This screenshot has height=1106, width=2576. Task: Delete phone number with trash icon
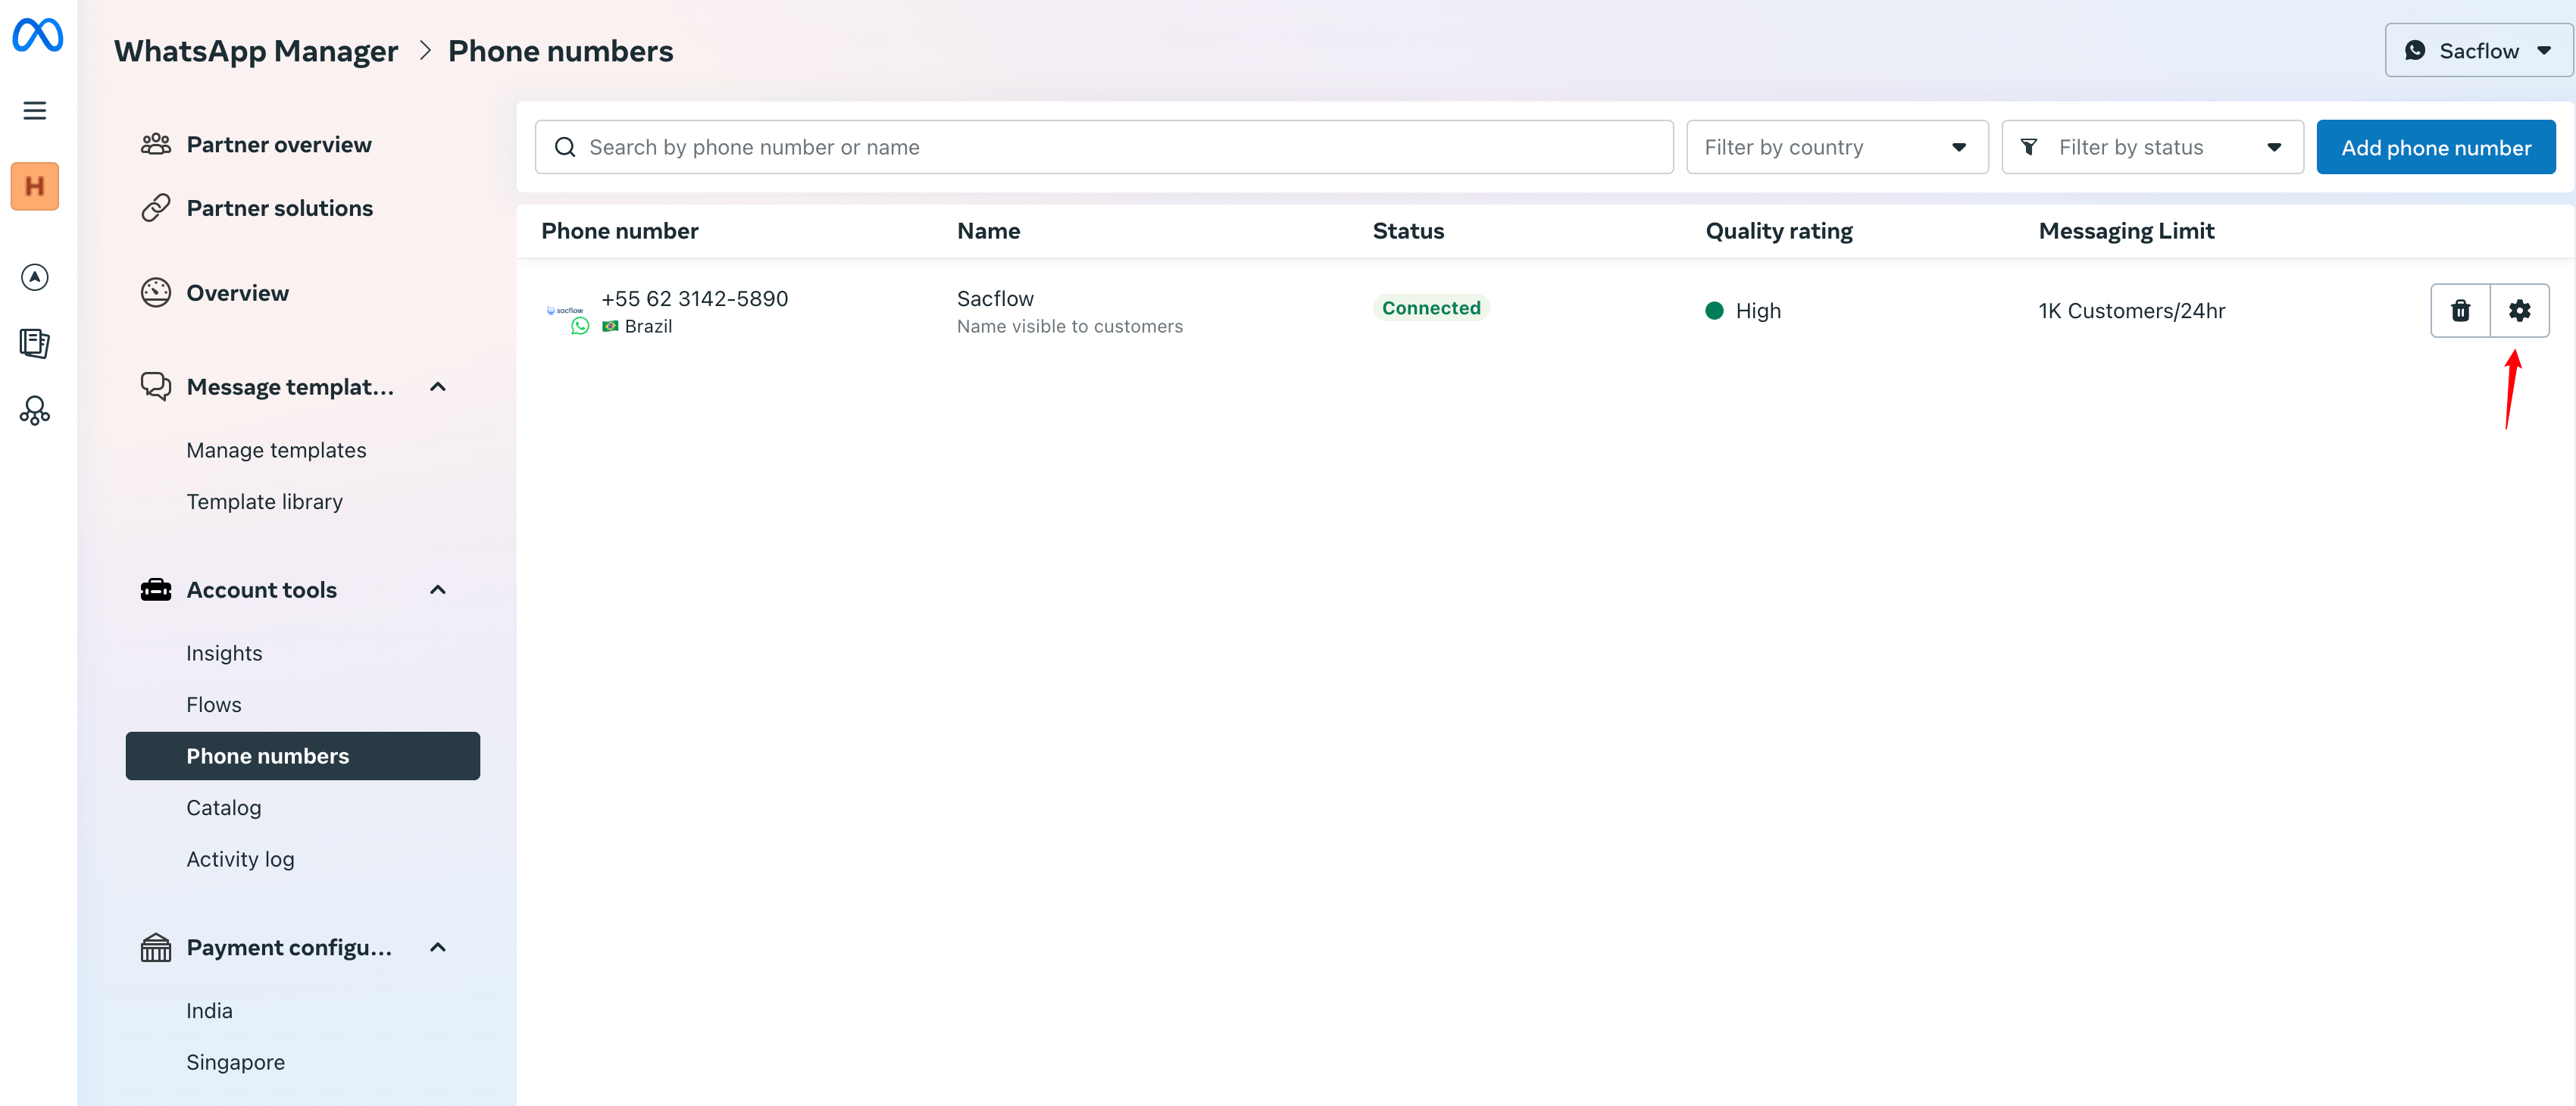click(x=2460, y=311)
